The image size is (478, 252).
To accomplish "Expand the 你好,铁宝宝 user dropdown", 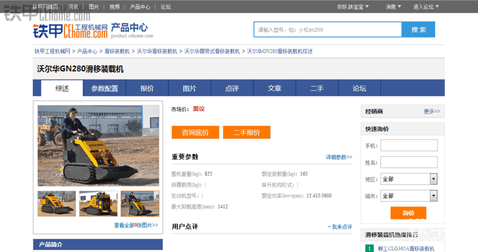I will point(353,7).
